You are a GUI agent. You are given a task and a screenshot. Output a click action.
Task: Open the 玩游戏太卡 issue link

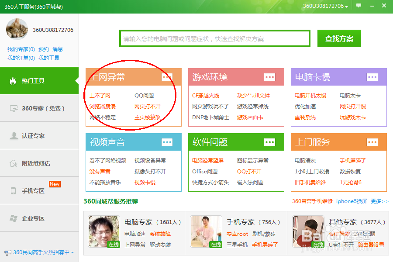pyautogui.click(x=353, y=117)
